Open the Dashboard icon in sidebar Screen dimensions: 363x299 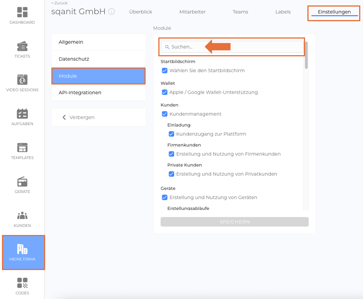pyautogui.click(x=22, y=12)
